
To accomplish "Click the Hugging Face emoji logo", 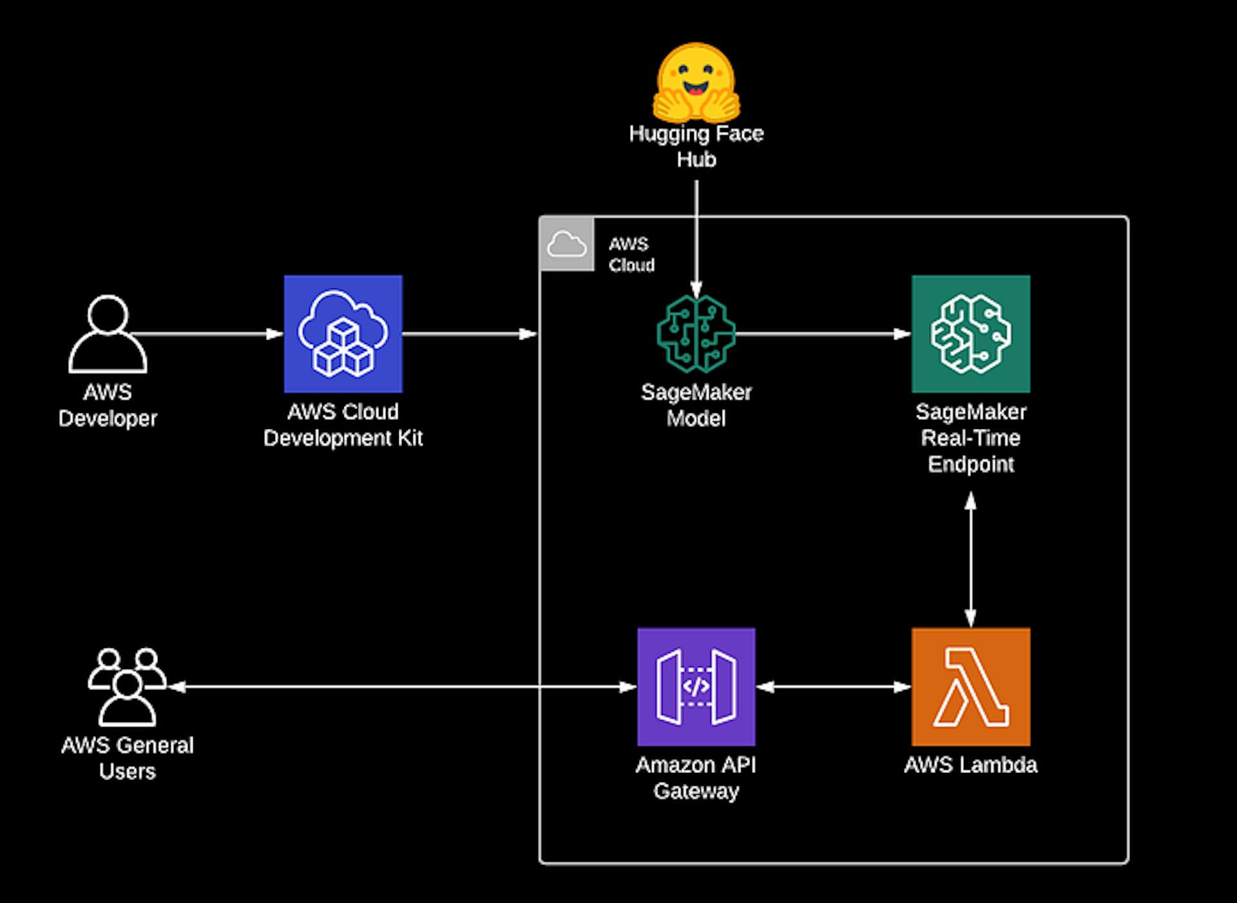I will pos(696,82).
